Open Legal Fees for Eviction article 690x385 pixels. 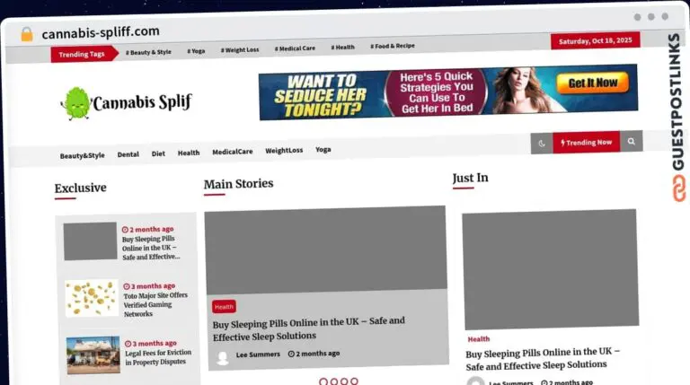tap(158, 357)
